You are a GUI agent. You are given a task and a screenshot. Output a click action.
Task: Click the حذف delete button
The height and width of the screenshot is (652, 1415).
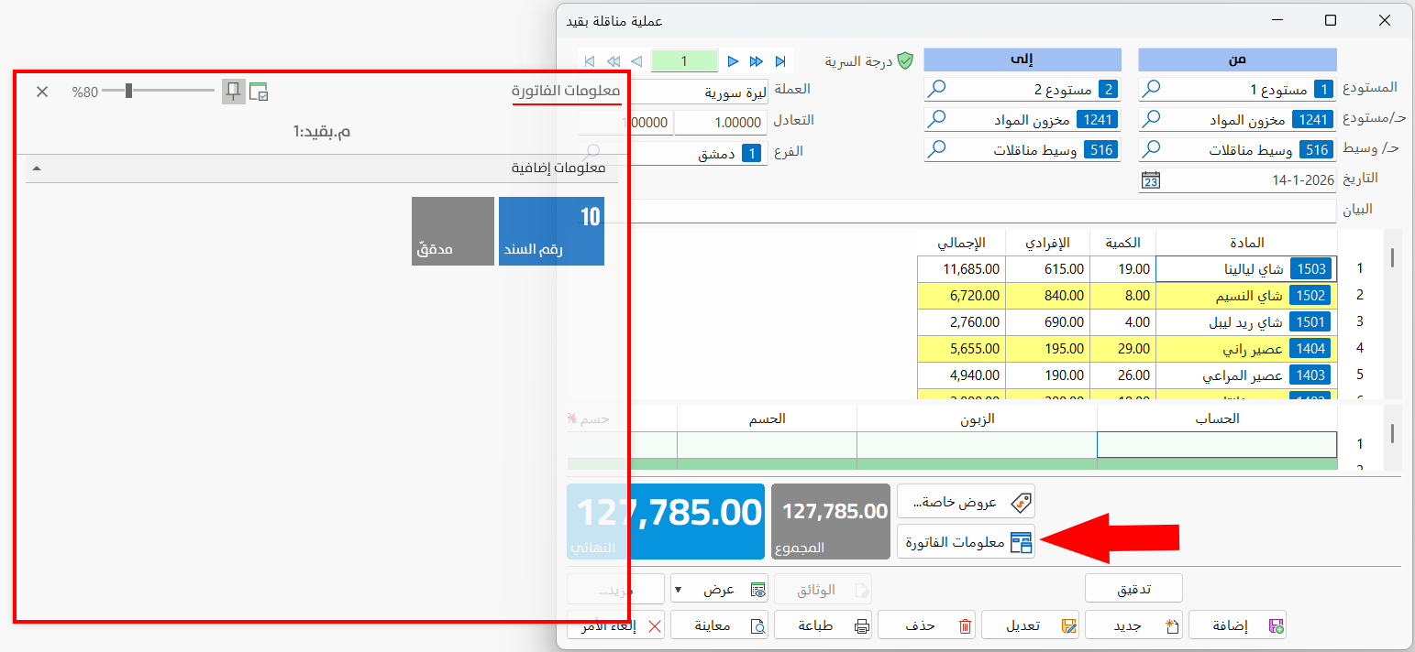927,626
